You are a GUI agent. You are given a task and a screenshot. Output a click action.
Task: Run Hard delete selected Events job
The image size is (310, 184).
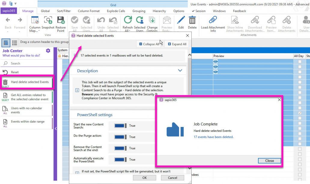[x=27, y=82]
